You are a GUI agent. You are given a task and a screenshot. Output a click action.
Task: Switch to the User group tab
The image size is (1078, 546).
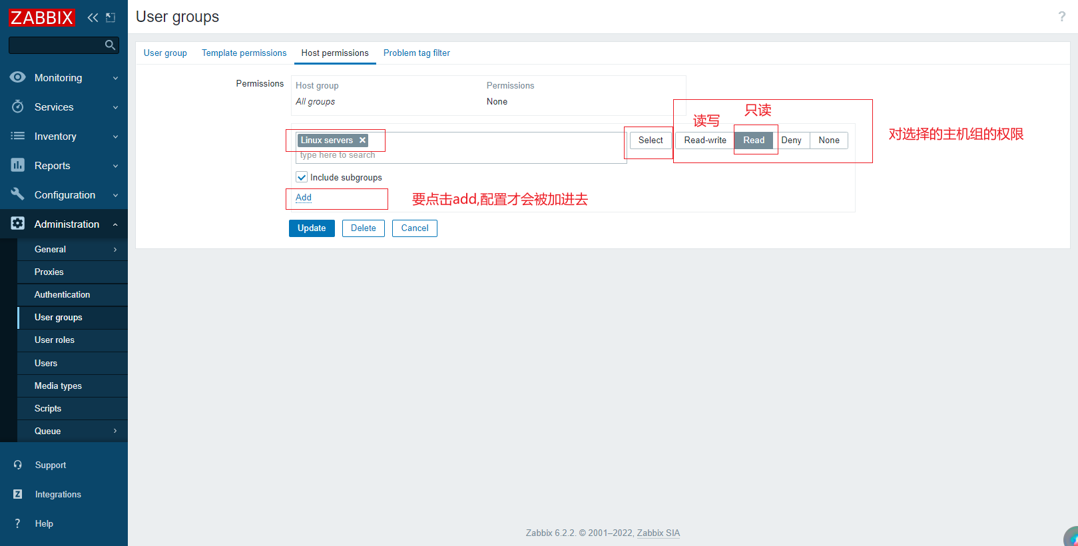(x=165, y=53)
